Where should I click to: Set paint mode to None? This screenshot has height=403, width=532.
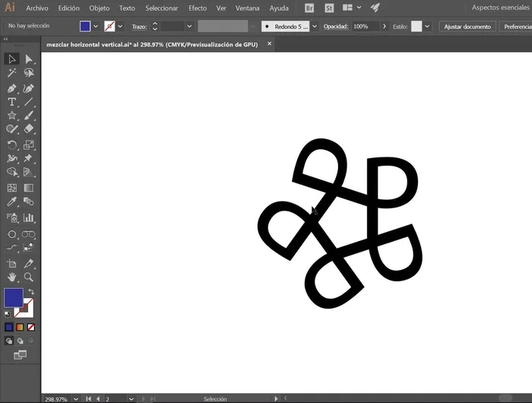pos(31,327)
